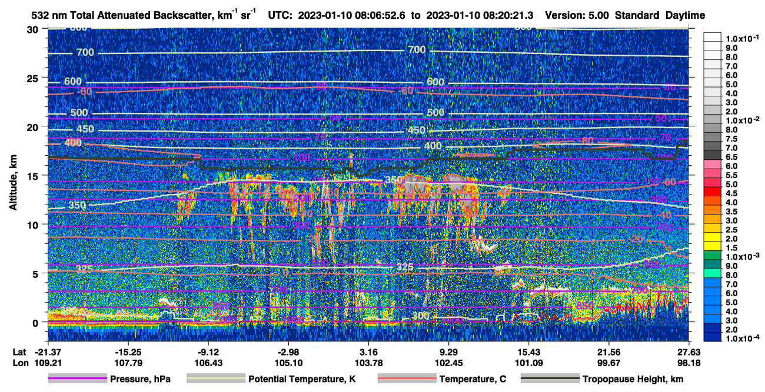765x392 pixels.
Task: Select the dark line sample beside Tropopause Height legend
Action: (550, 379)
